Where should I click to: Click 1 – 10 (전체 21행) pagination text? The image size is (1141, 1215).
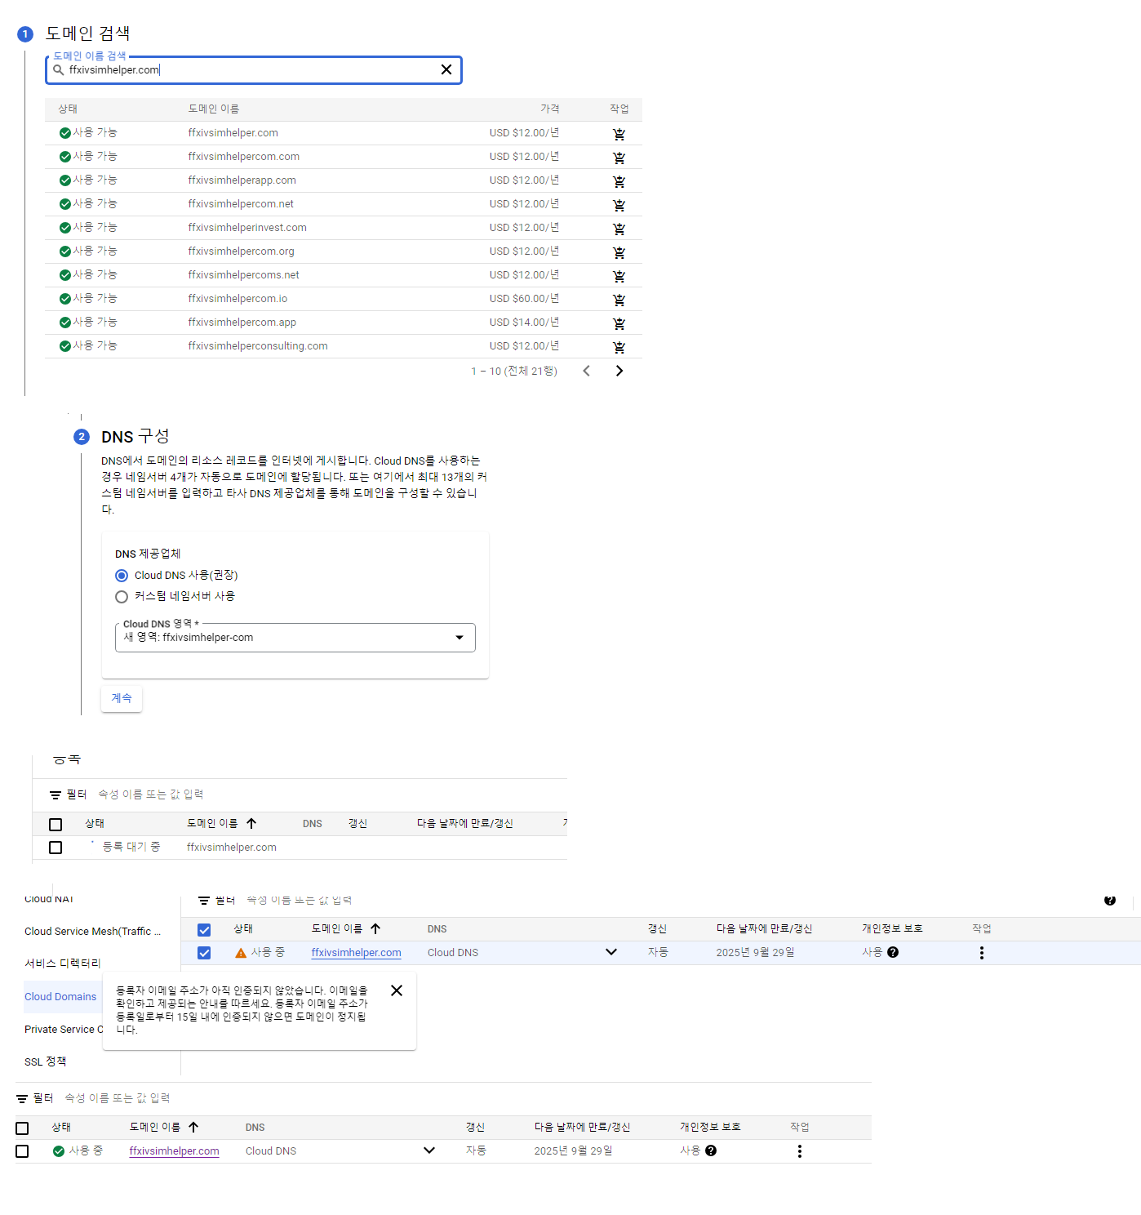(514, 372)
